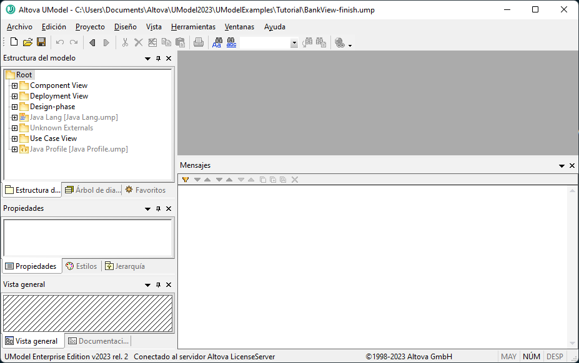Switch to the Favoritos tab
This screenshot has width=579, height=363.
[146, 190]
